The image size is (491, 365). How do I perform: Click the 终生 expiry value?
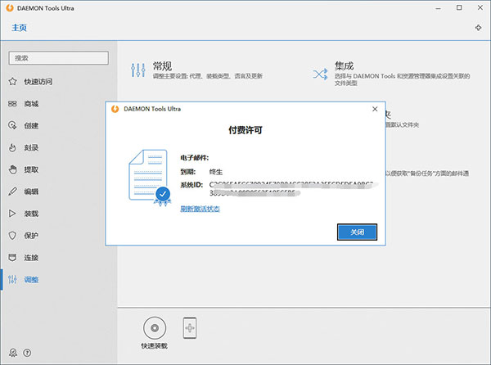pos(216,172)
